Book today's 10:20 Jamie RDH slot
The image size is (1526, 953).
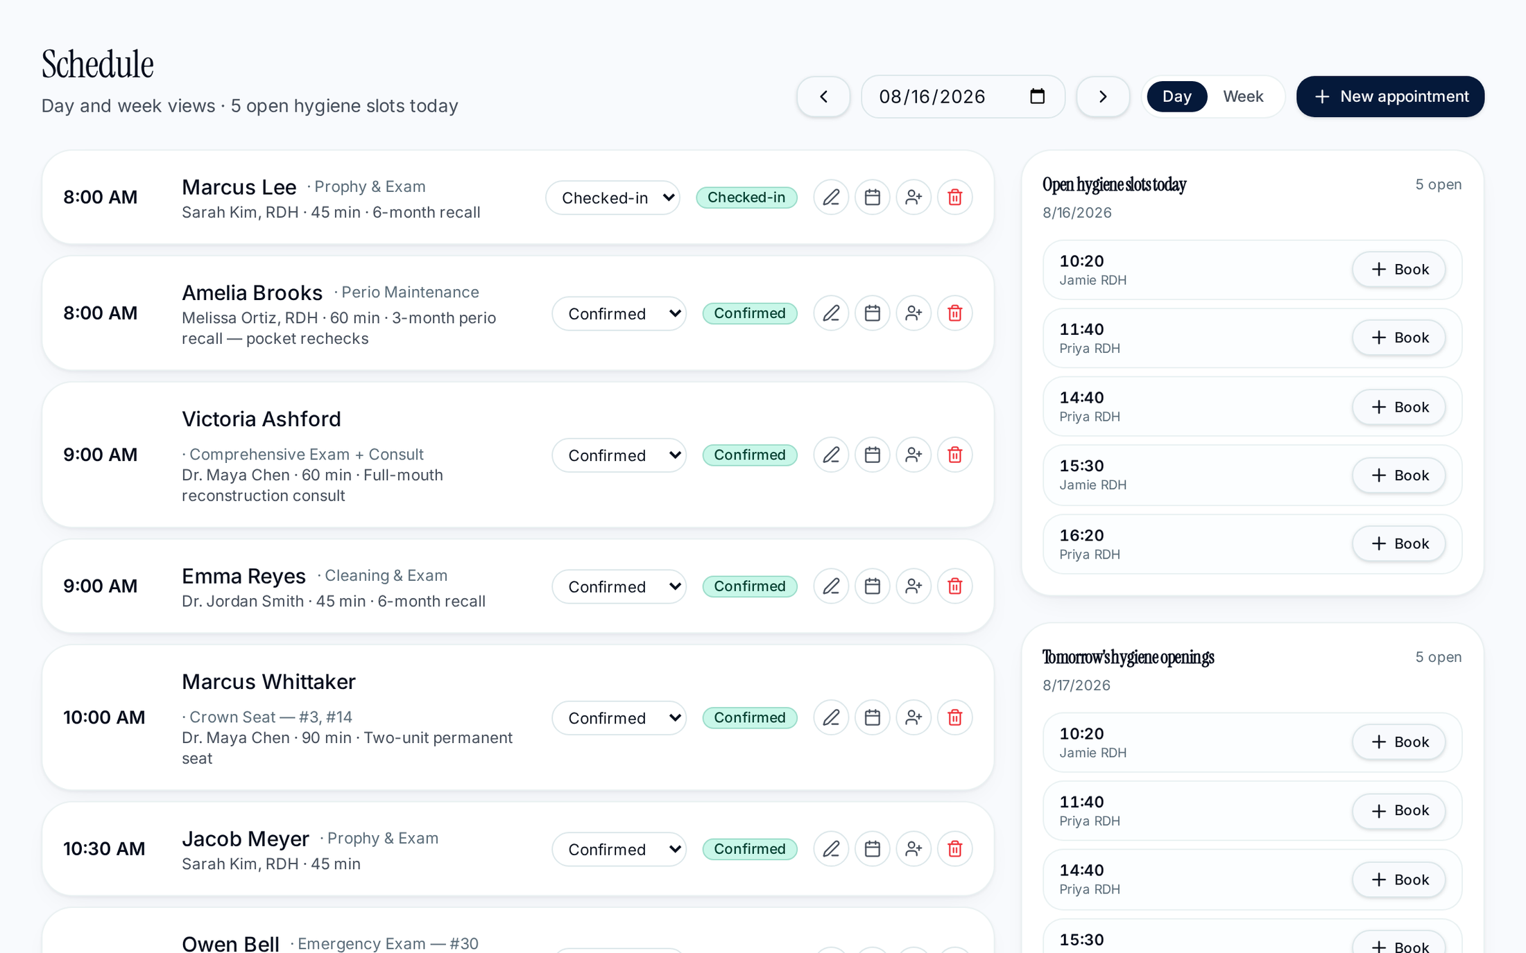pyautogui.click(x=1398, y=269)
